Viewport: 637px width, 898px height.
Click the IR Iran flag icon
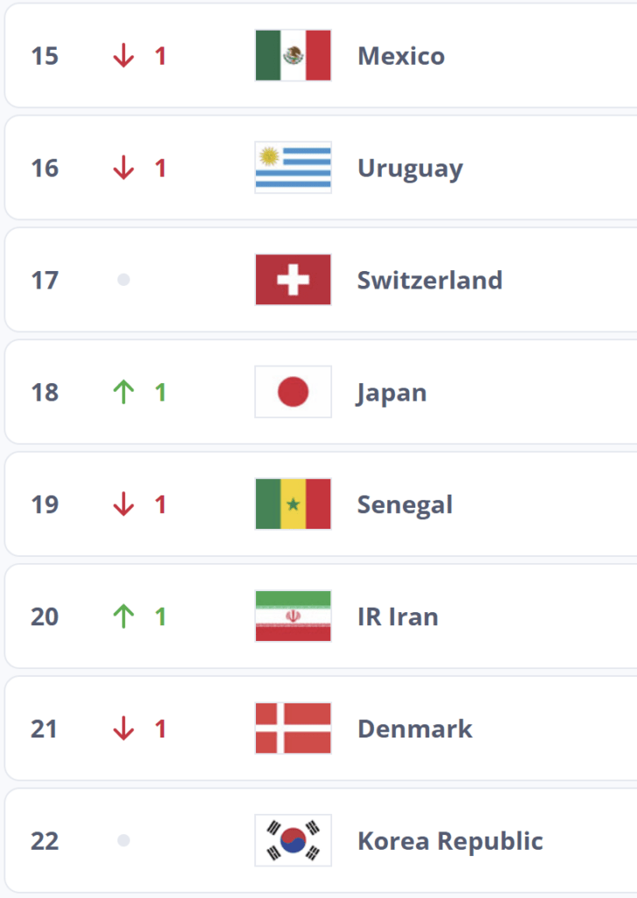[293, 616]
